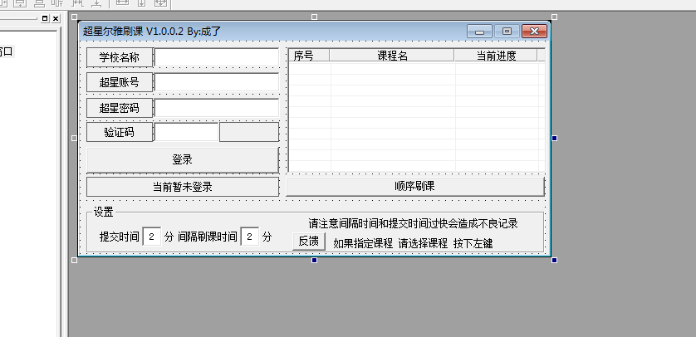Focus the 超星密码 password input field

(217, 108)
